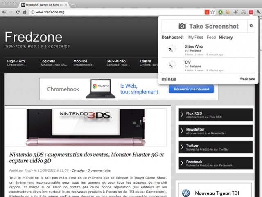Reload the page with the refresh icon

(18, 12)
